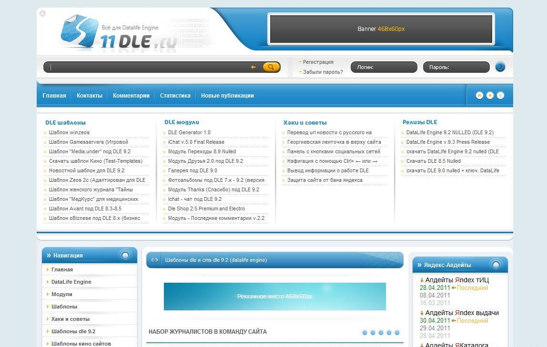The height and width of the screenshot is (347, 547).
Task: Click the Логин input field
Action: click(x=384, y=67)
